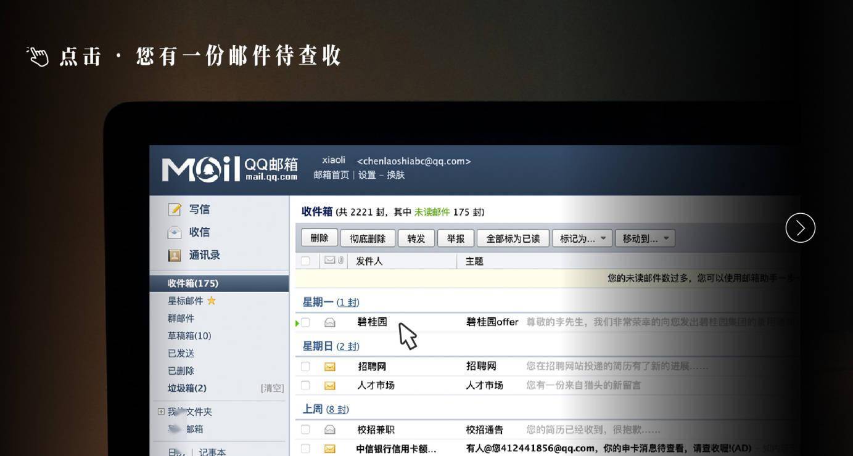
Task: Check the 碧桂园 email checkbox
Action: click(x=305, y=322)
